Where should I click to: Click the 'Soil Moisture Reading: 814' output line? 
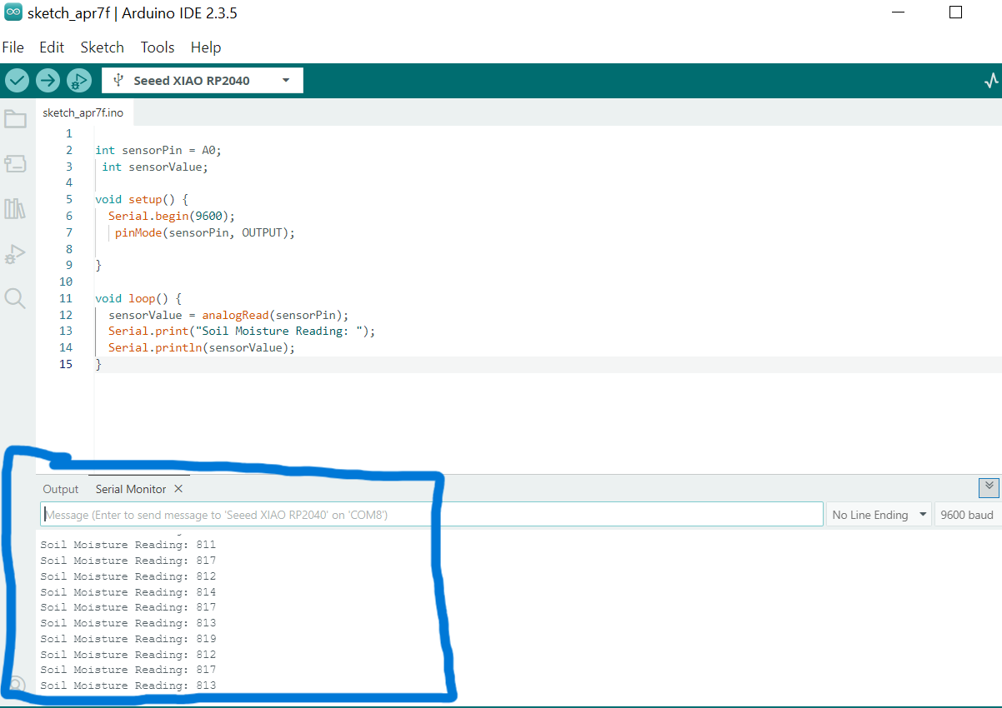(128, 592)
